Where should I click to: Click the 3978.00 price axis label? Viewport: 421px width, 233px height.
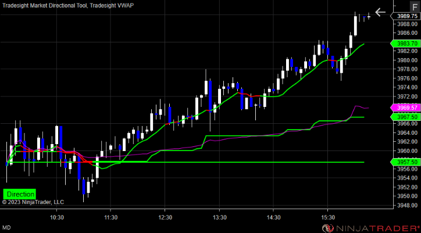click(407, 69)
